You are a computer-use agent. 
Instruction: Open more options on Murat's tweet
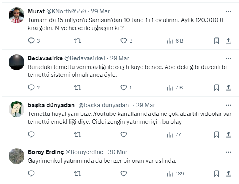click(x=228, y=11)
